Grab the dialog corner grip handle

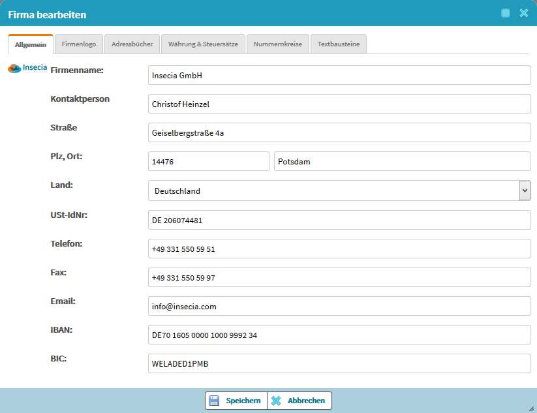(x=531, y=408)
